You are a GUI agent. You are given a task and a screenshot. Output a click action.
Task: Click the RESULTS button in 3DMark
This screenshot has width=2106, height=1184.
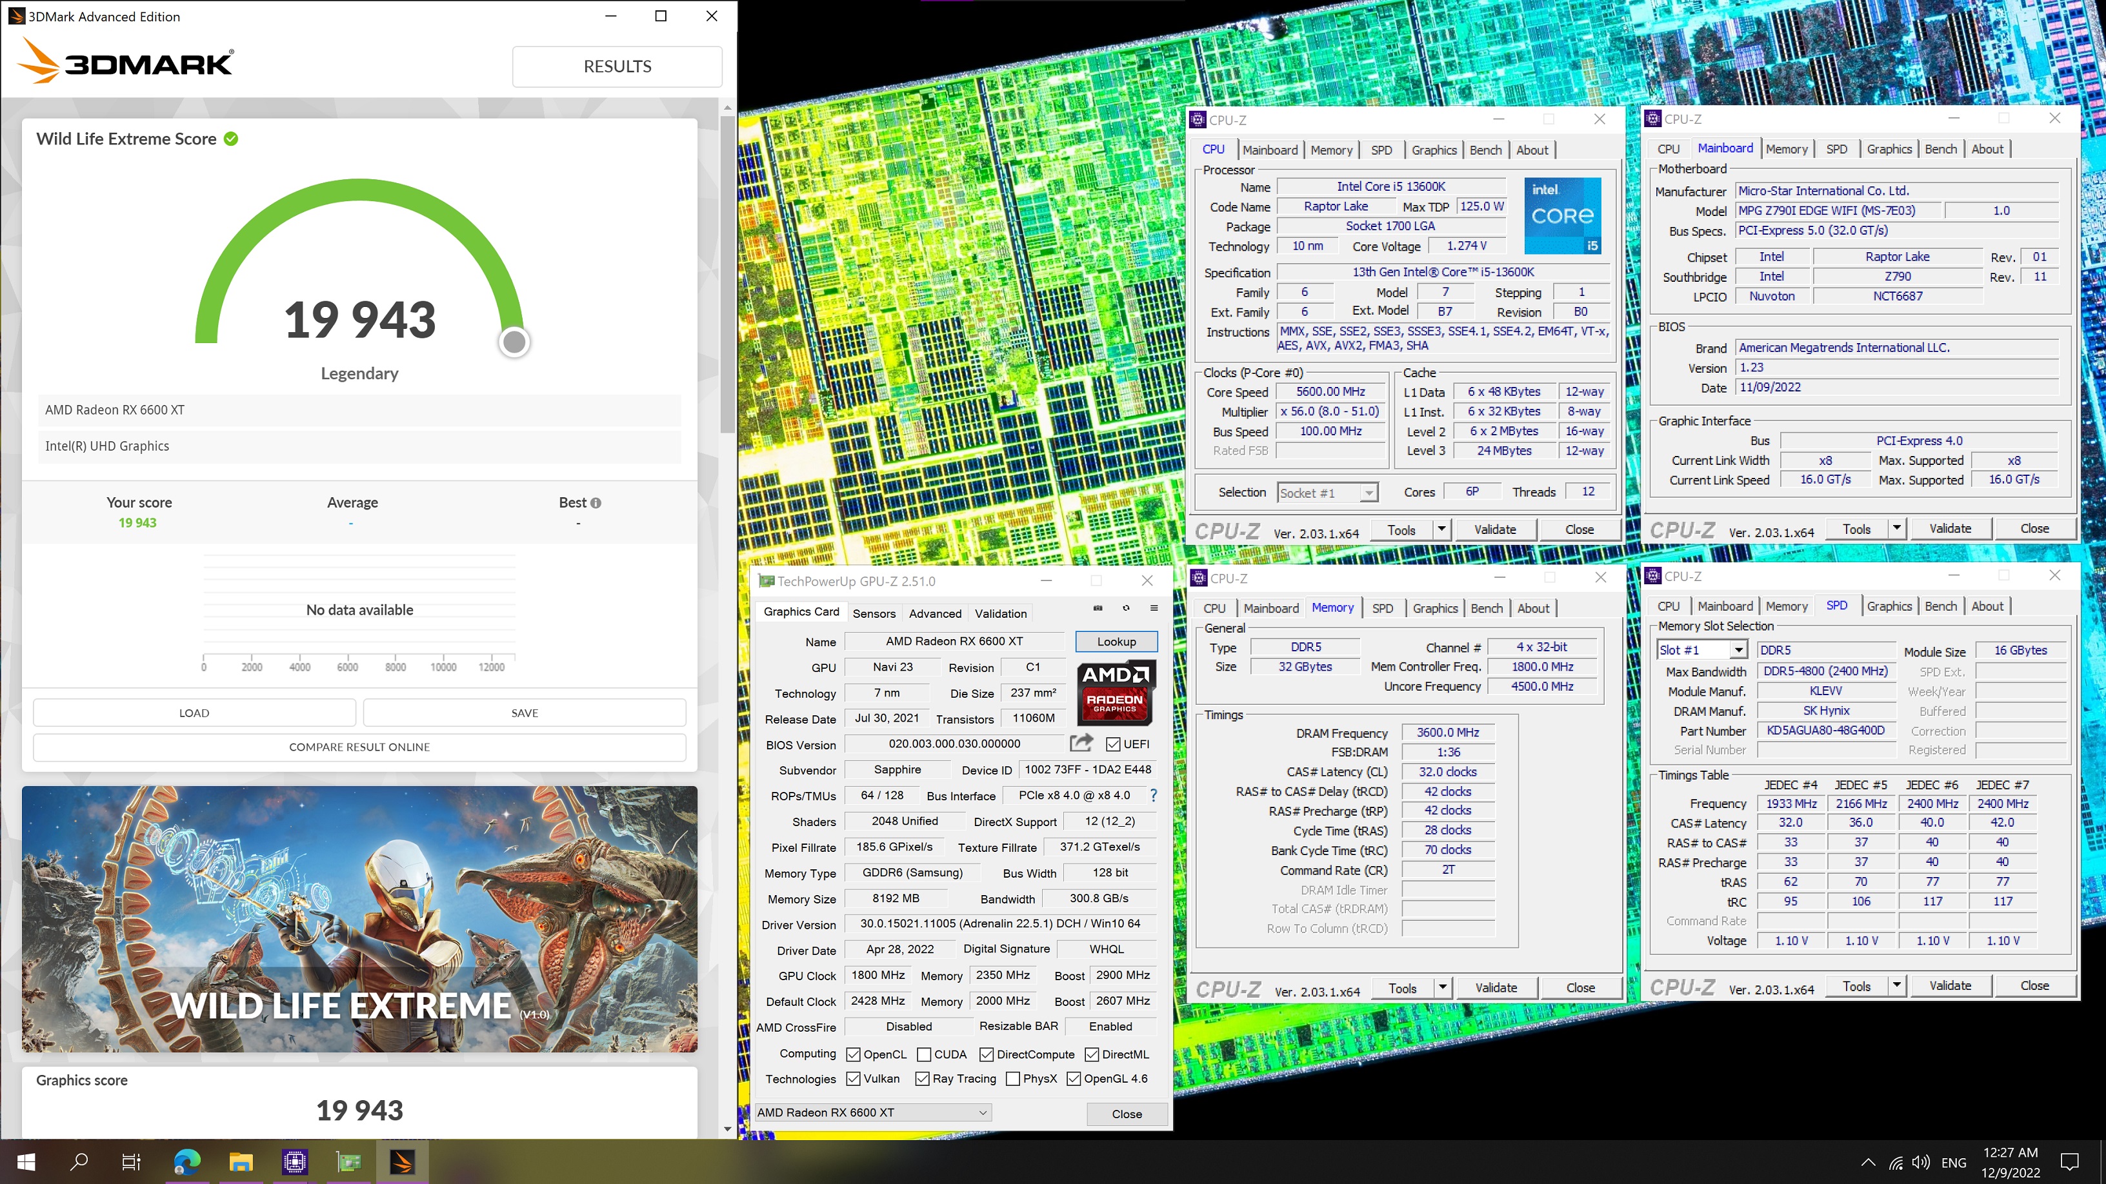pos(617,66)
